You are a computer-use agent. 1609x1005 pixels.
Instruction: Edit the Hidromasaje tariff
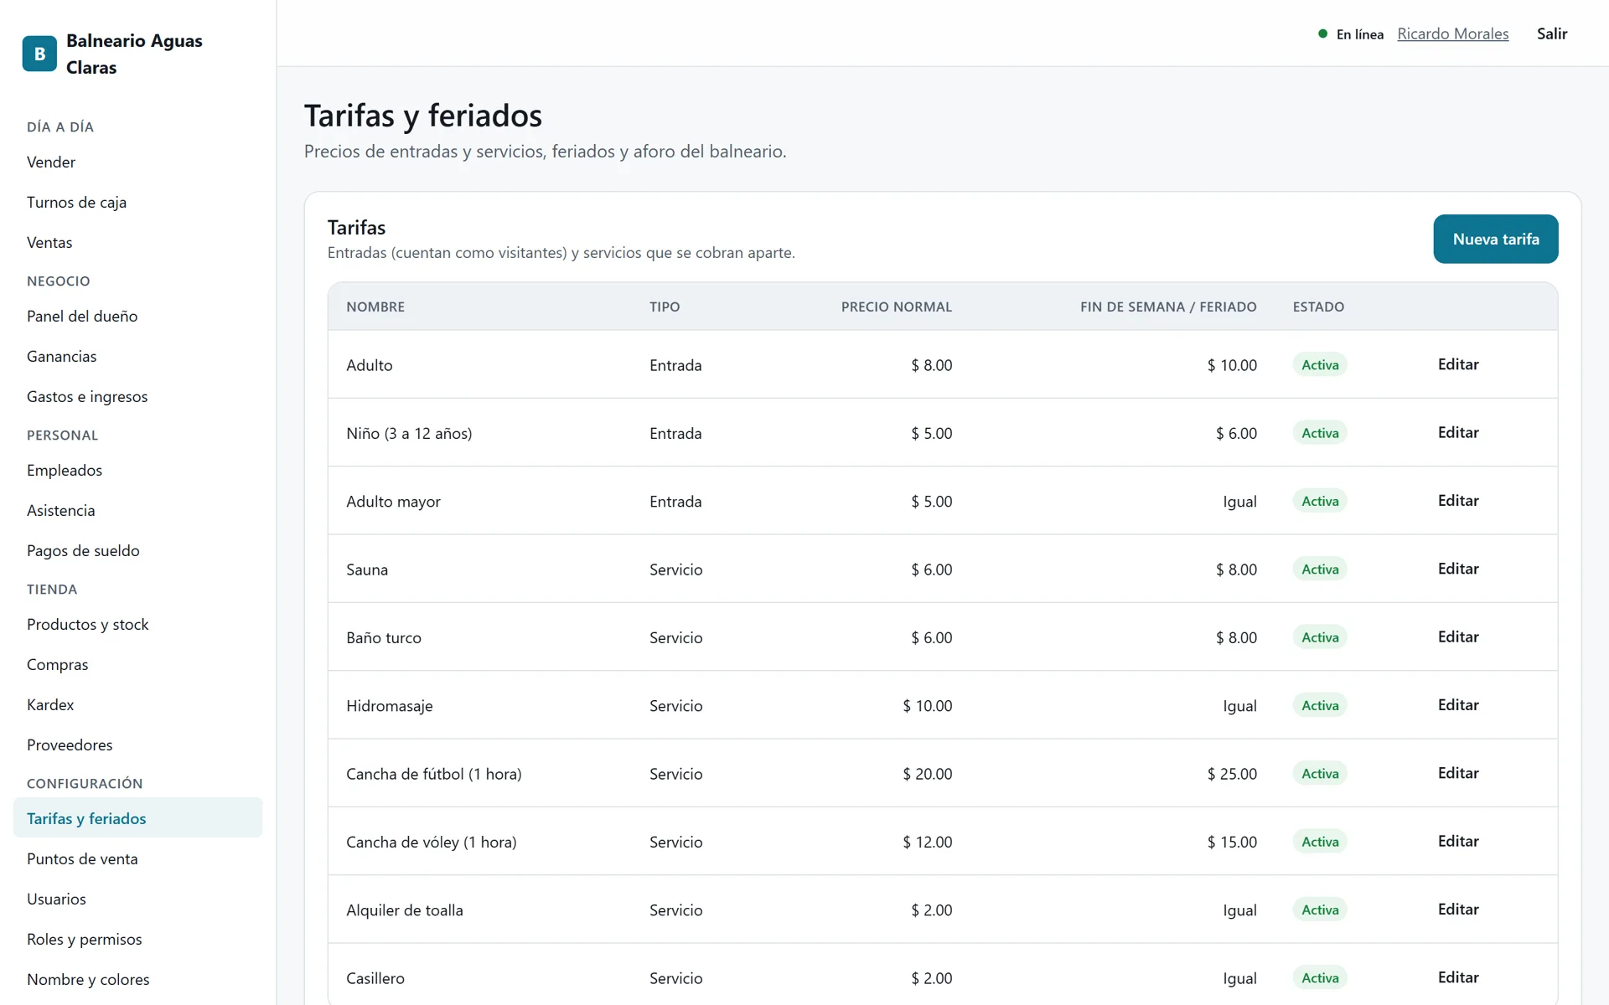(x=1458, y=704)
